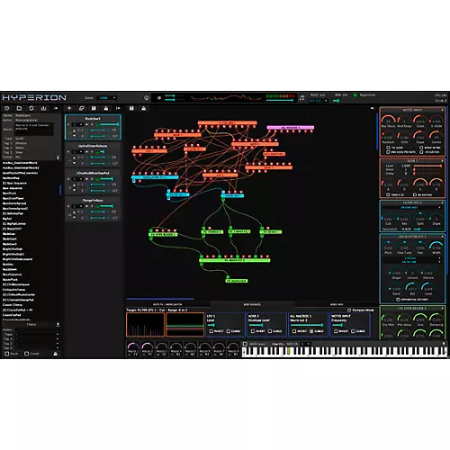
Task: Select the orange NOTES INPUT node at graph top
Action: pyautogui.click(x=228, y=123)
